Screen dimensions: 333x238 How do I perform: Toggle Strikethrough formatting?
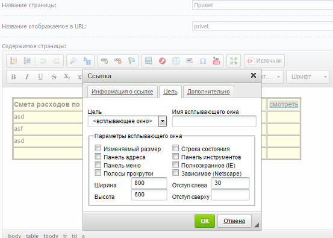(x=54, y=77)
